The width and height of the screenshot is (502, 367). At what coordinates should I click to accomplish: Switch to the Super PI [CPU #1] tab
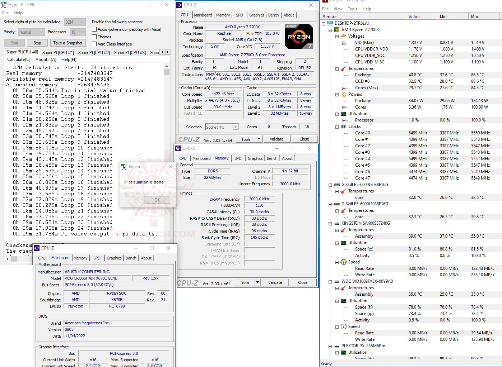click(58, 52)
